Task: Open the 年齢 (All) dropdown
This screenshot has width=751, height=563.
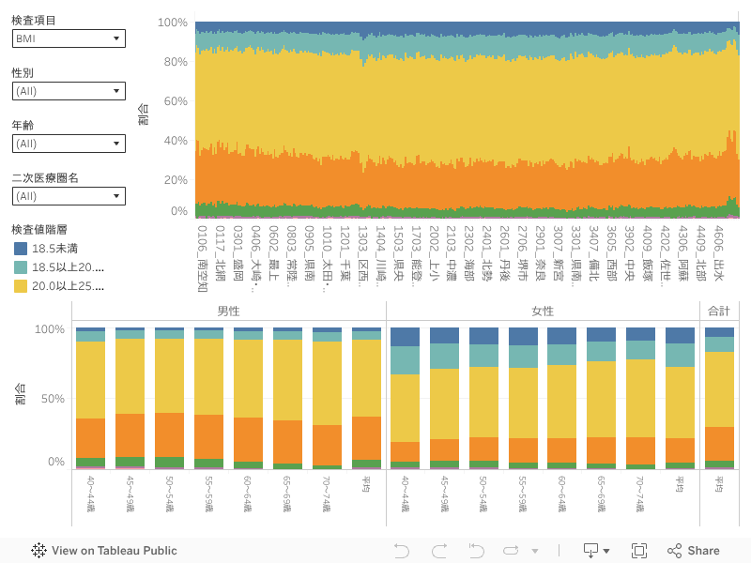Action: [x=69, y=144]
